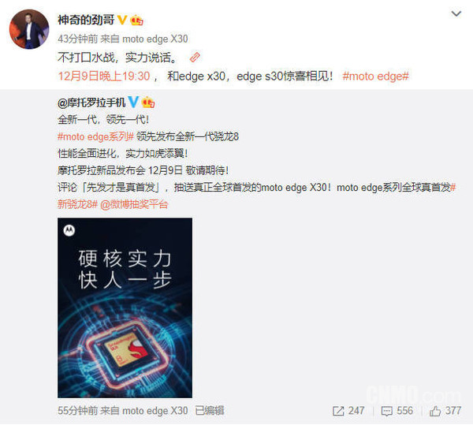Screen dimensions: 473x425
Task: Click the repost icon showing 247
Action: [x=348, y=411]
